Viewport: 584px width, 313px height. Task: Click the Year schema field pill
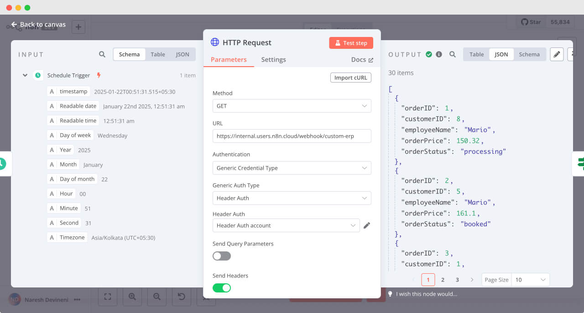tap(61, 150)
